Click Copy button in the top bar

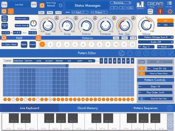pos(41,12)
